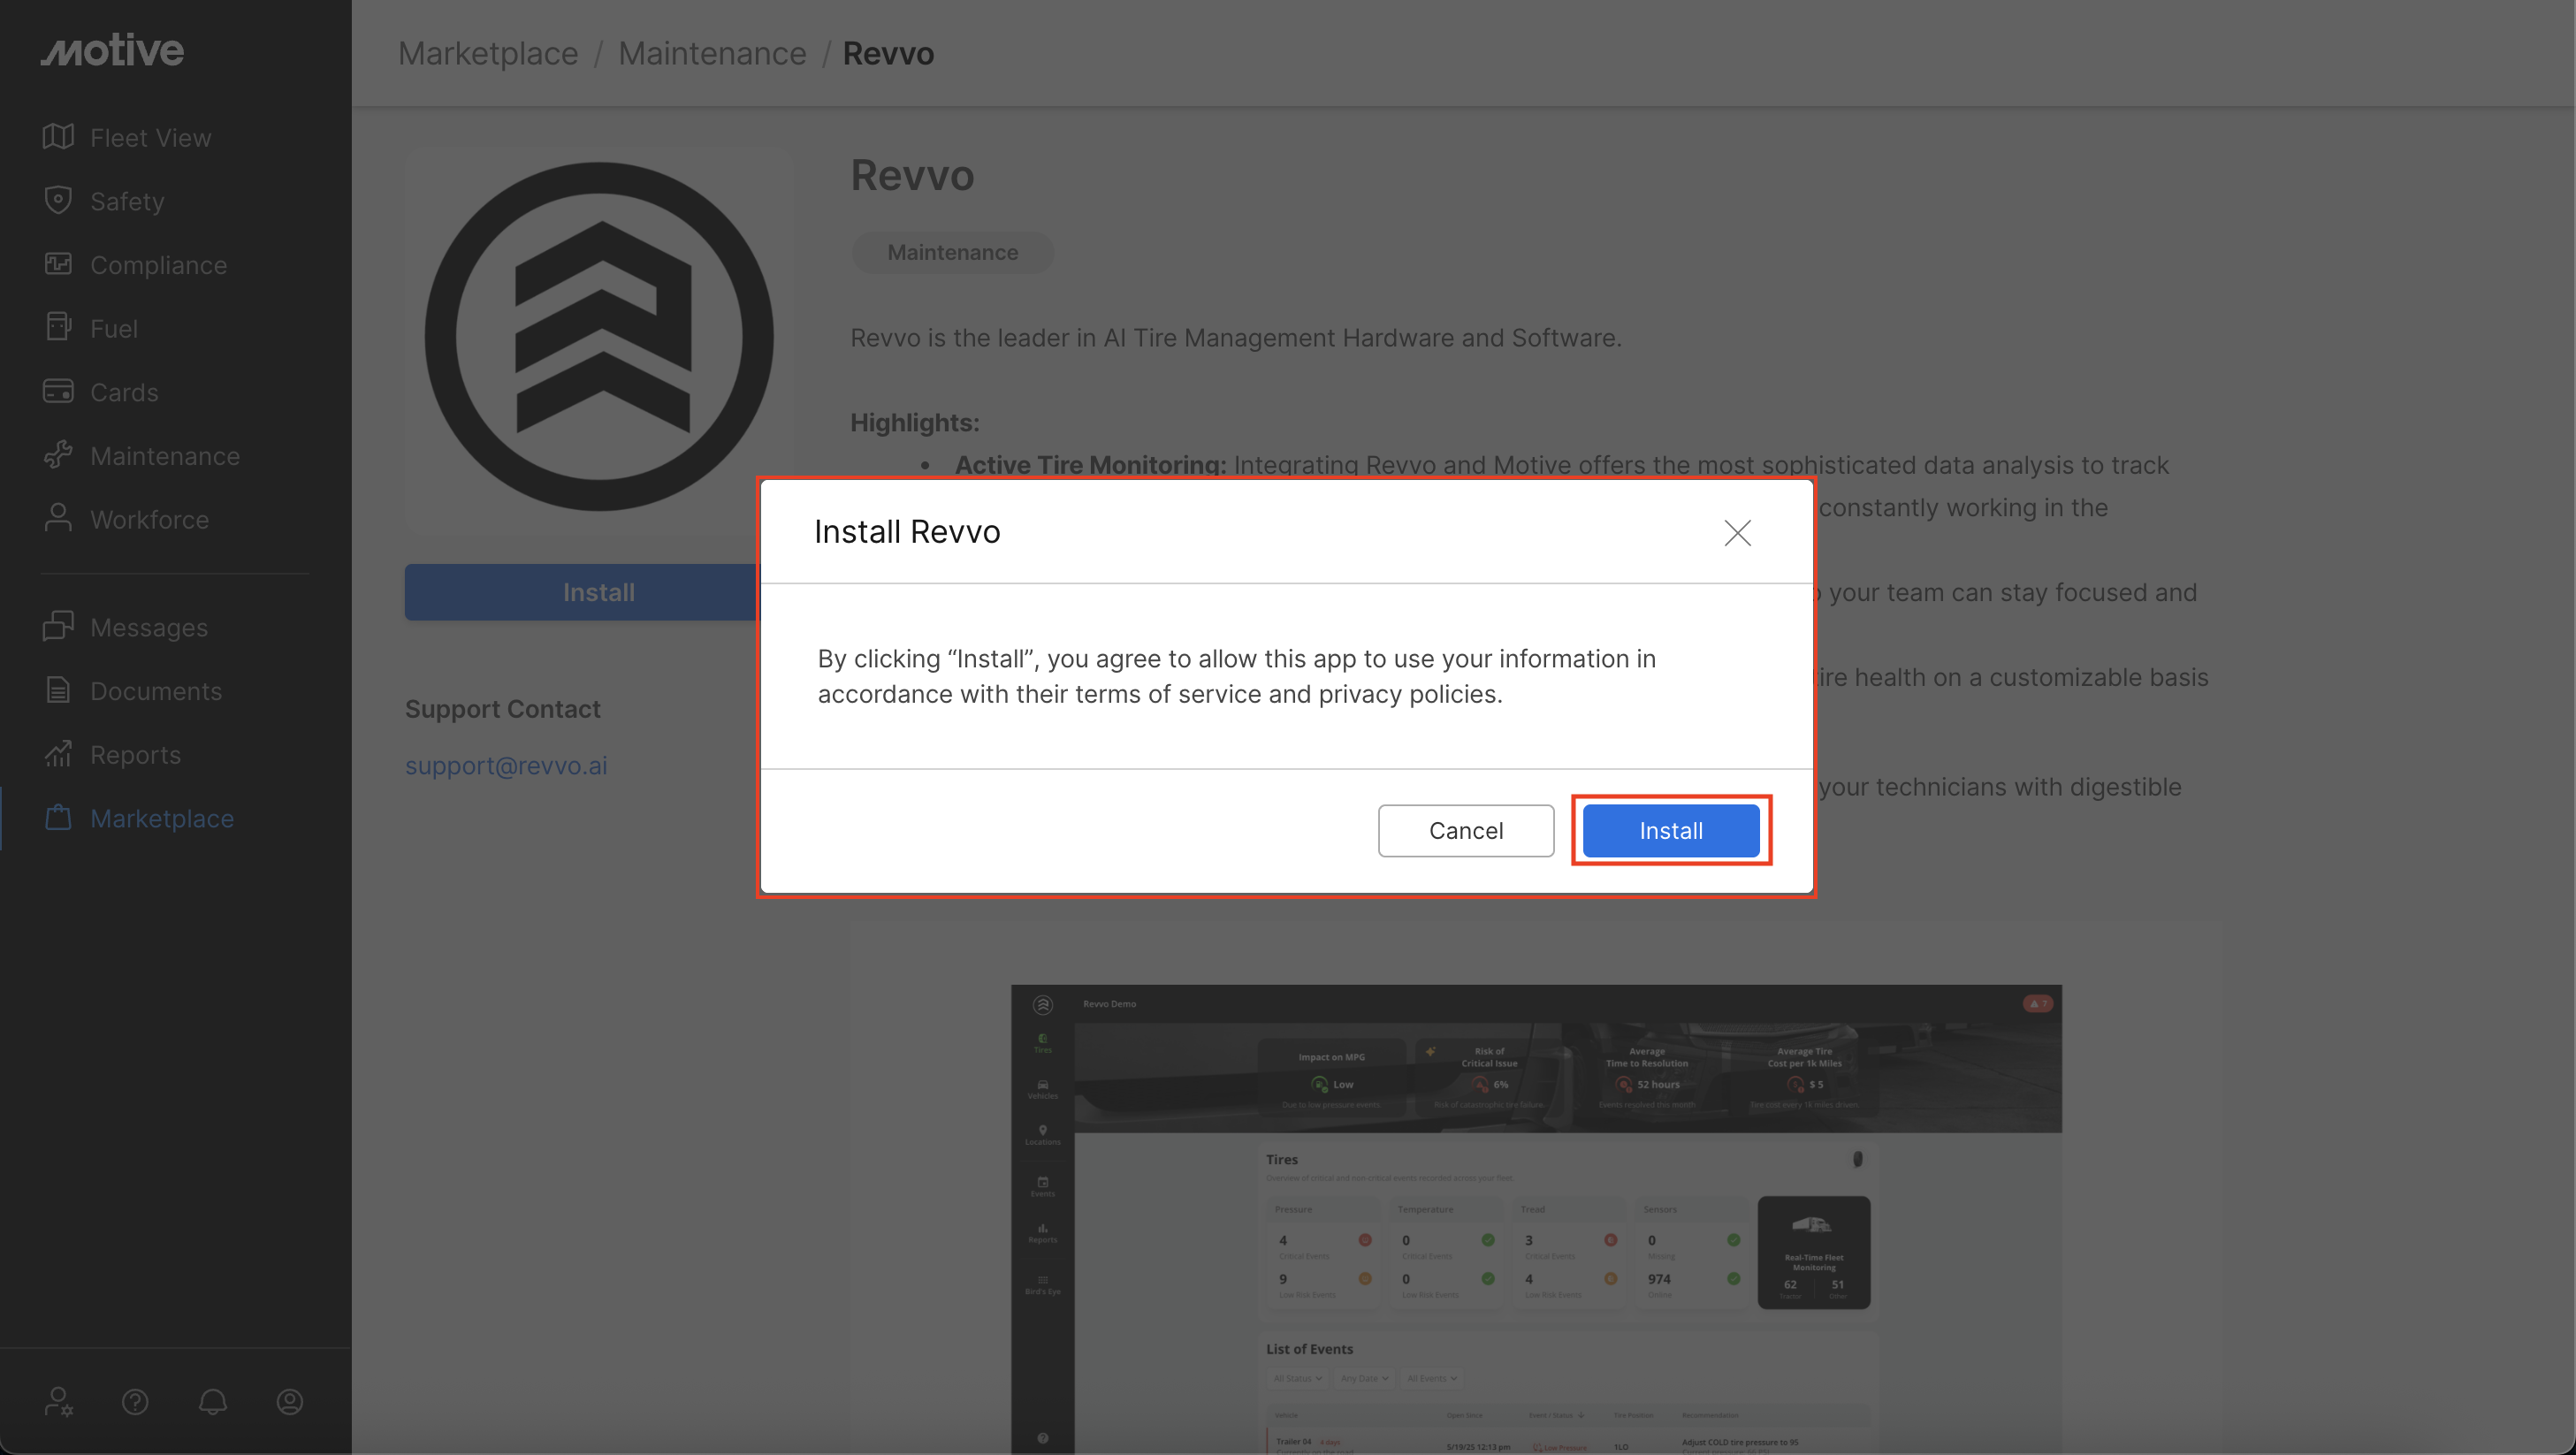The width and height of the screenshot is (2576, 1455).
Task: Select Fuel menu label
Action: tap(114, 329)
